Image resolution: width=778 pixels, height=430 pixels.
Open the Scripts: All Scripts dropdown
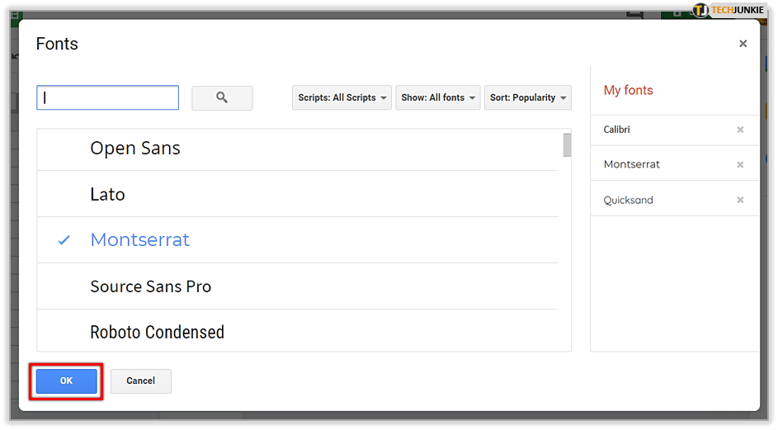coord(342,97)
